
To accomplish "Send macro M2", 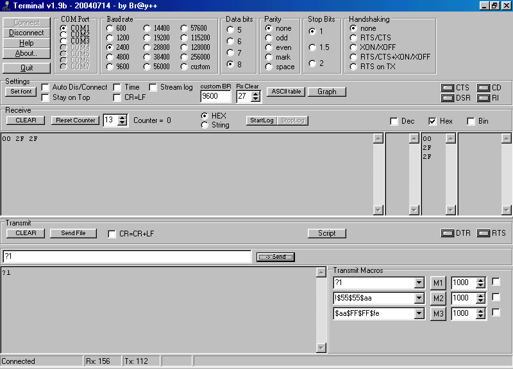I will pos(438,299).
